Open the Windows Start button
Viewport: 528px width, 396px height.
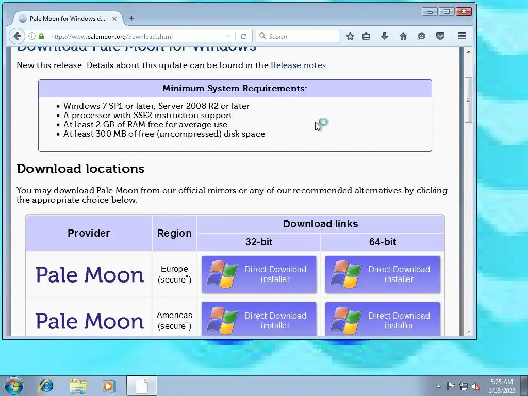tap(14, 386)
